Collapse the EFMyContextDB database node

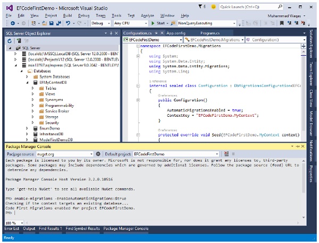[x=28, y=83]
